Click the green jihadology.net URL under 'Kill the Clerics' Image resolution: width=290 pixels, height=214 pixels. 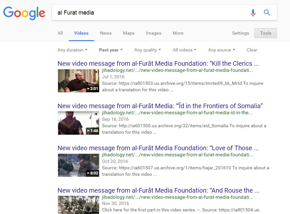(x=177, y=70)
